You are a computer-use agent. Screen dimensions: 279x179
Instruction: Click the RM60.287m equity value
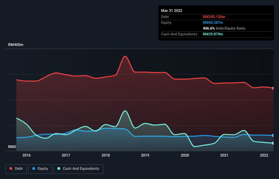pyautogui.click(x=213, y=22)
